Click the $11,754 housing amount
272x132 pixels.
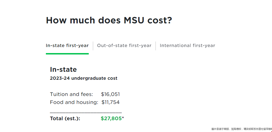pyautogui.click(x=110, y=102)
